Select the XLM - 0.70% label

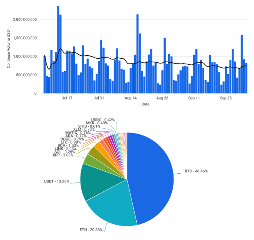[x=84, y=130]
